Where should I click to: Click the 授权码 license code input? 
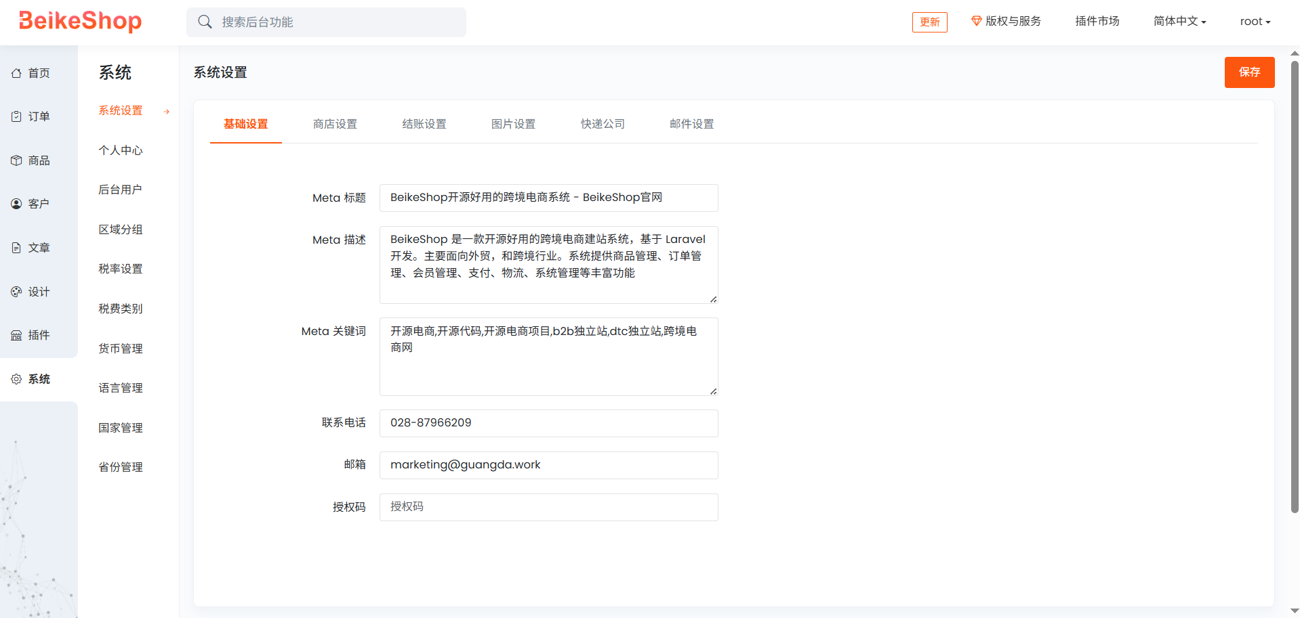pyautogui.click(x=548, y=507)
